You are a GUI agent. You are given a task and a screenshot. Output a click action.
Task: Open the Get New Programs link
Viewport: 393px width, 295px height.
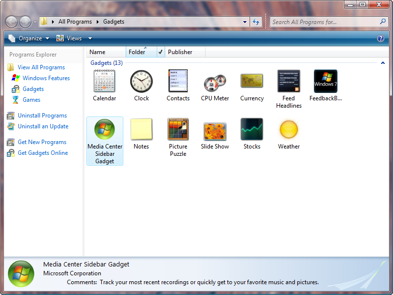[42, 142]
